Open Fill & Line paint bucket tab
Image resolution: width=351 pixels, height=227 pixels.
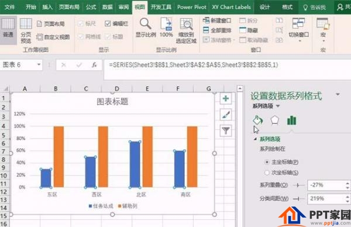pyautogui.click(x=257, y=120)
